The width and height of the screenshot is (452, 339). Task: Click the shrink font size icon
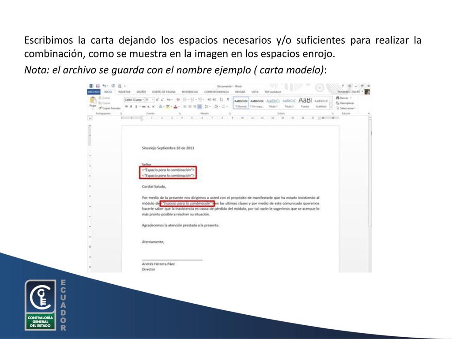coord(162,100)
